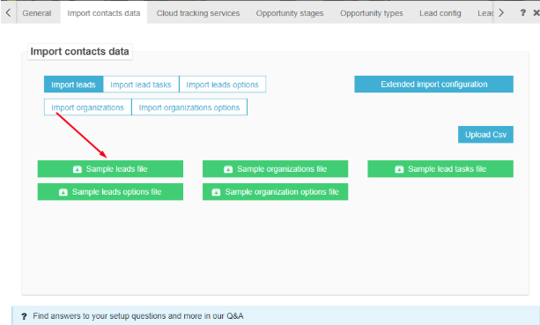Choose Import leads options
The width and height of the screenshot is (540, 325).
tap(223, 85)
